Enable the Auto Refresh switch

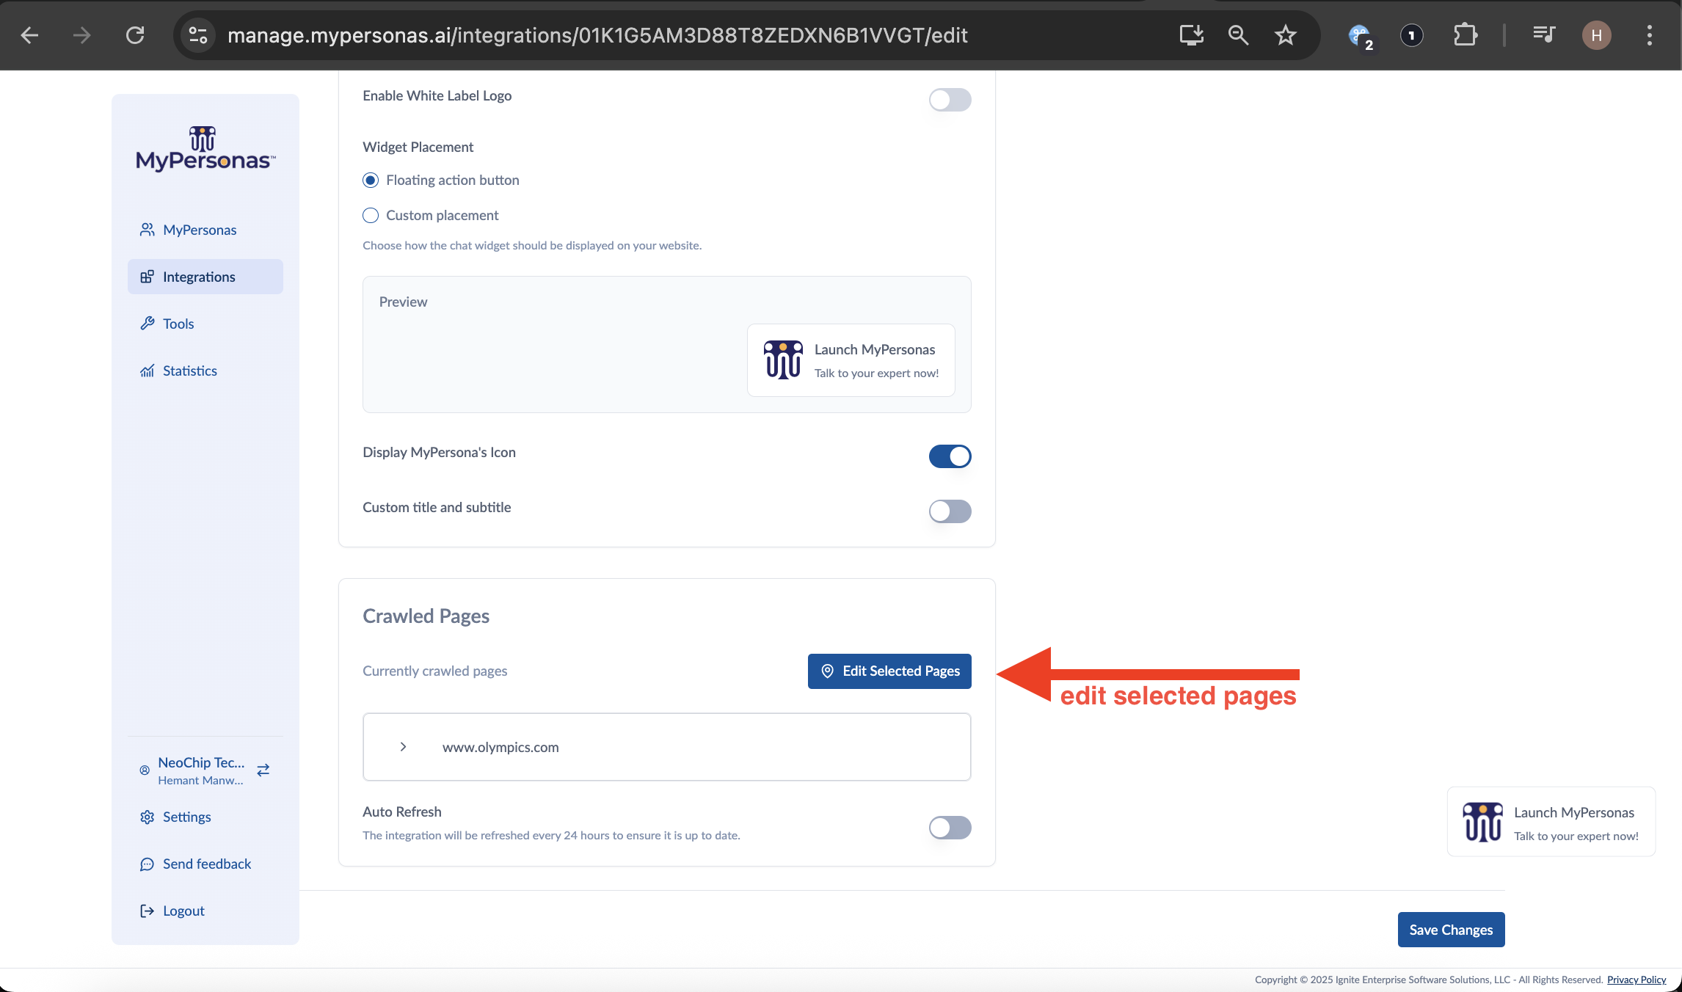[950, 828]
